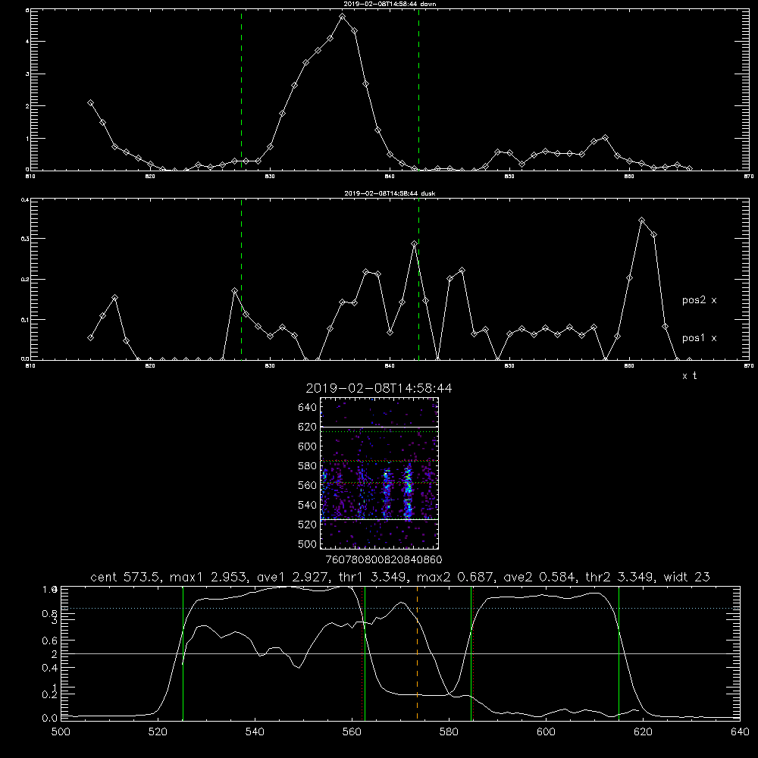Click y-axis label 540 of spectrogram
The image size is (758, 758).
pos(307,505)
